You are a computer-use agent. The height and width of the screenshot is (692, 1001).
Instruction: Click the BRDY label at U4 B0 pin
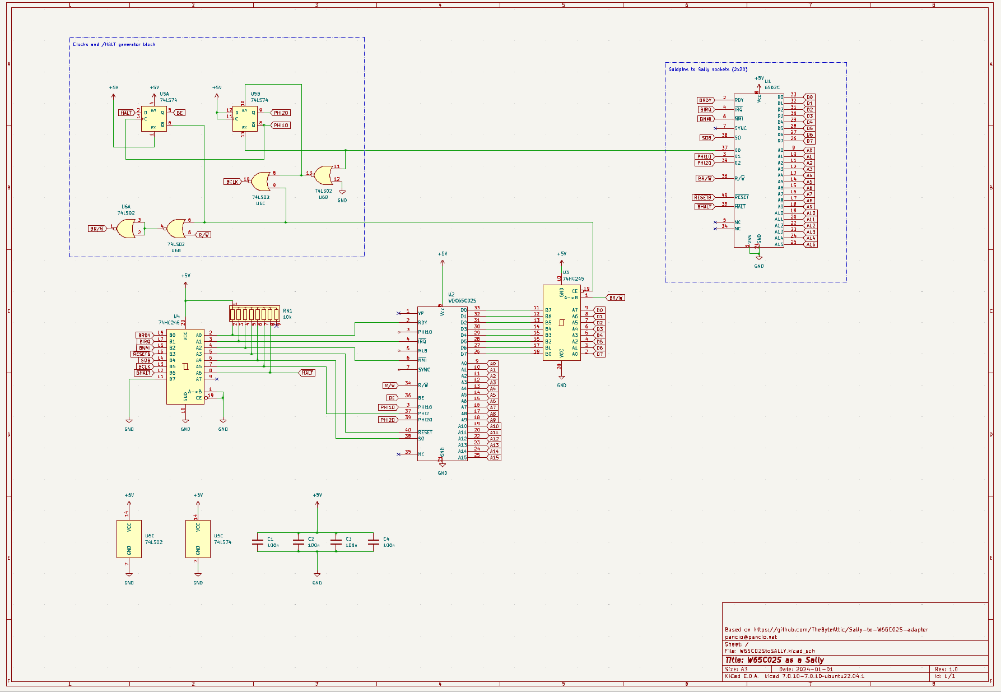tap(145, 335)
